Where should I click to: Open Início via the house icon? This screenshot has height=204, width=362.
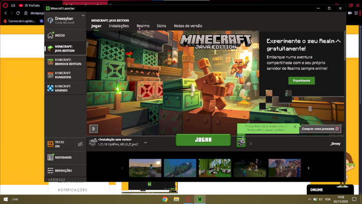pyautogui.click(x=50, y=35)
